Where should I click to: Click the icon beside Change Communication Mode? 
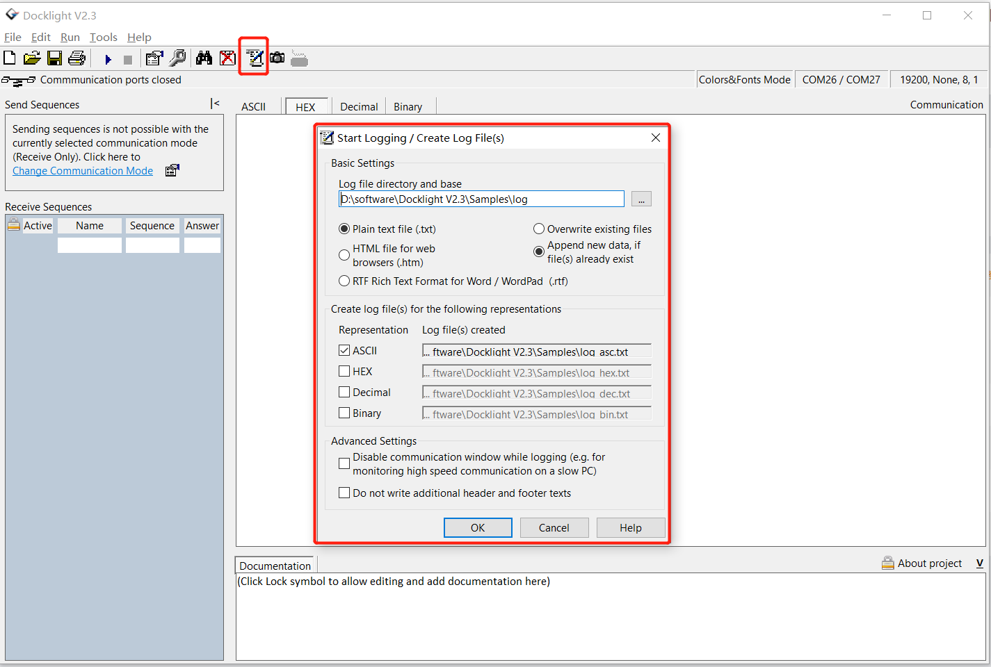[x=172, y=170]
